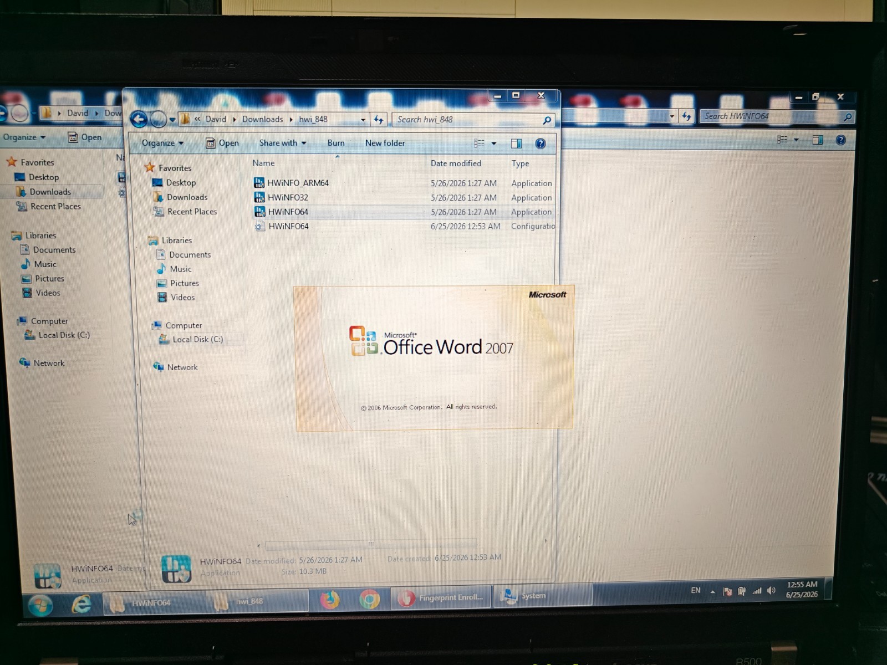The width and height of the screenshot is (887, 665).
Task: Open Google Chrome from the taskbar
Action: [x=369, y=599]
